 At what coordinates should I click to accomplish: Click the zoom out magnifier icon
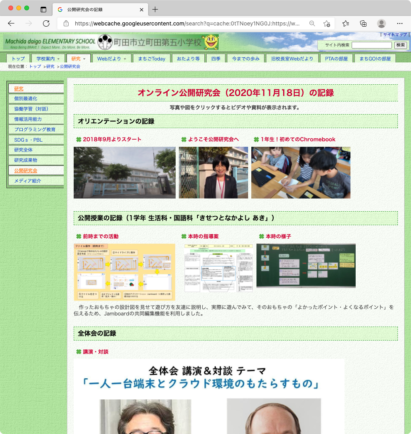coord(312,23)
